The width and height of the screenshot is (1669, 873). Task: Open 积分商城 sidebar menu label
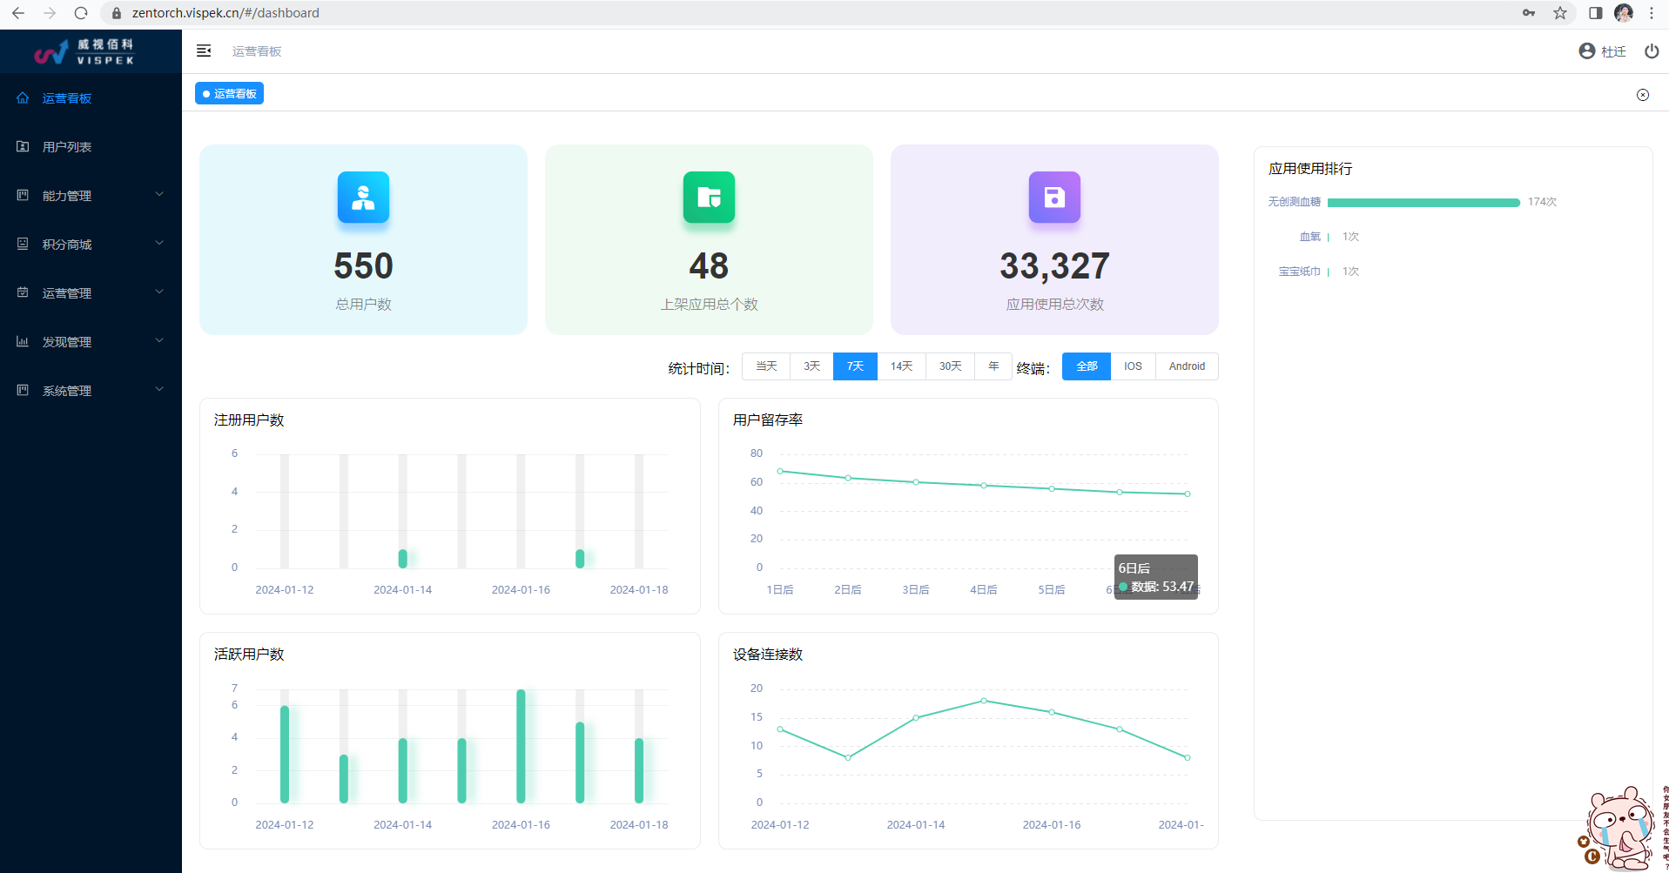point(67,245)
